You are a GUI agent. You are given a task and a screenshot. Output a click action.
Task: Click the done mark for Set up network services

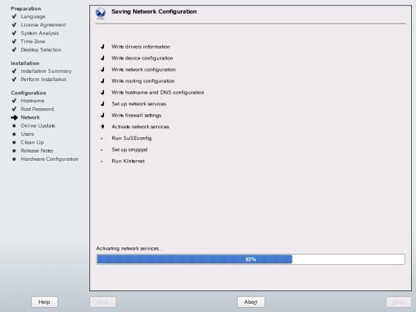tap(103, 104)
